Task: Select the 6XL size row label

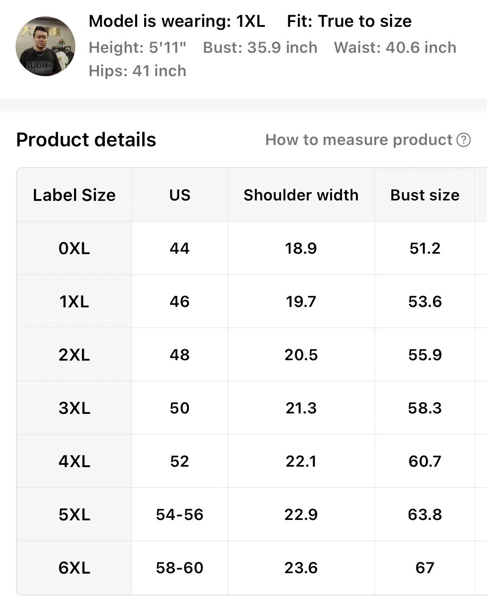Action: 74,568
